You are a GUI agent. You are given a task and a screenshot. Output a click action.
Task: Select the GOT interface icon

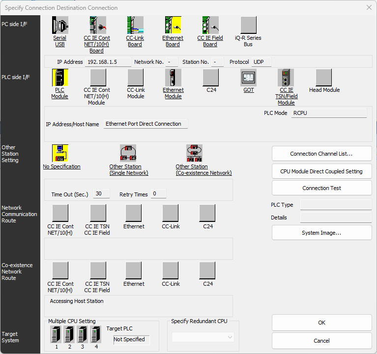coord(249,77)
